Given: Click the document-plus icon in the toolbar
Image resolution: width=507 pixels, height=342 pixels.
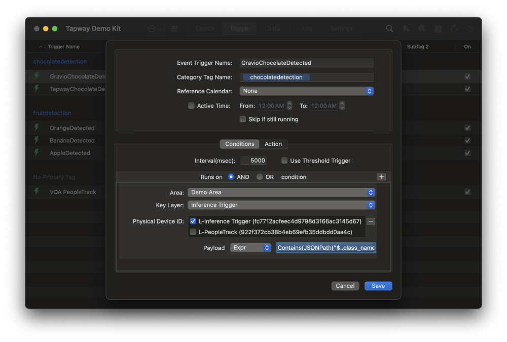Looking at the screenshot, I should (x=437, y=28).
